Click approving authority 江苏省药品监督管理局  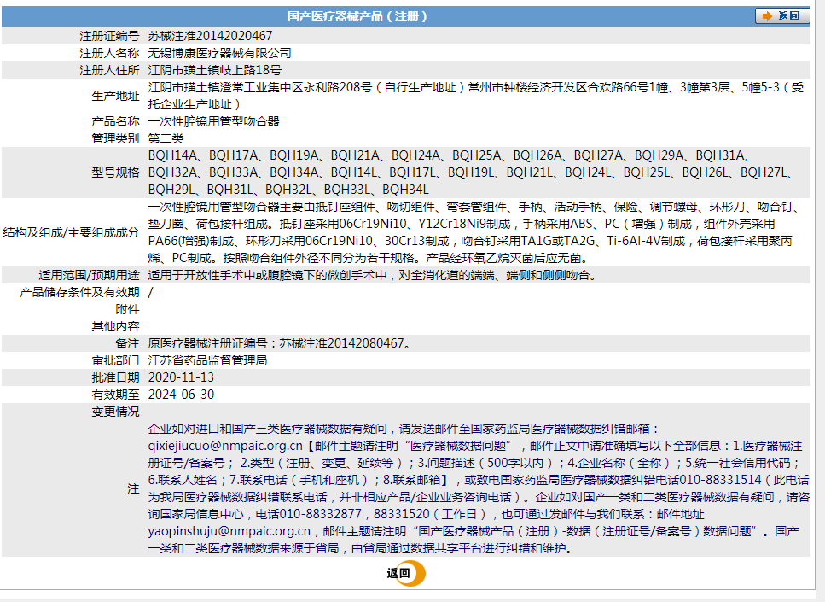(x=207, y=360)
